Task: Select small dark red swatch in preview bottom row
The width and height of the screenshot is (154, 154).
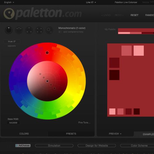Action: point(128,111)
